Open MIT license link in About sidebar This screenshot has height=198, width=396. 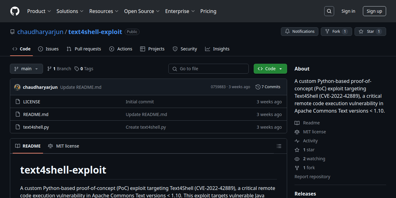coord(310,132)
